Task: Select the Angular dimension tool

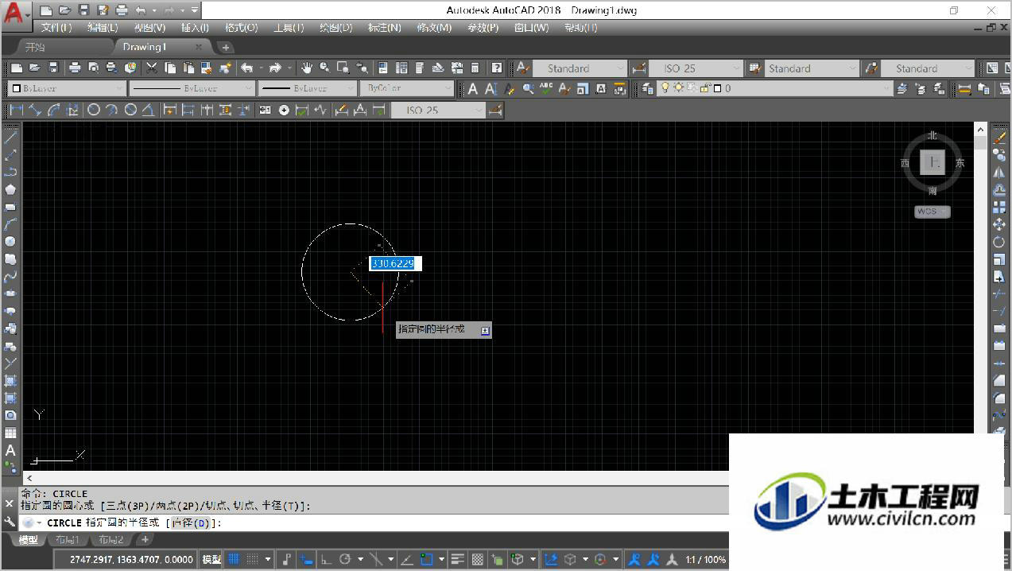Action: pos(148,110)
